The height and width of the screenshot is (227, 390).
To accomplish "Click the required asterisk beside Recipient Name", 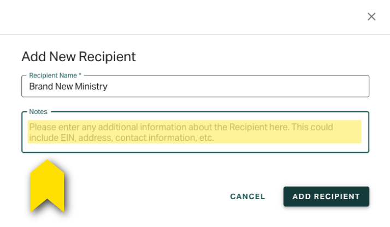I will pos(80,75).
